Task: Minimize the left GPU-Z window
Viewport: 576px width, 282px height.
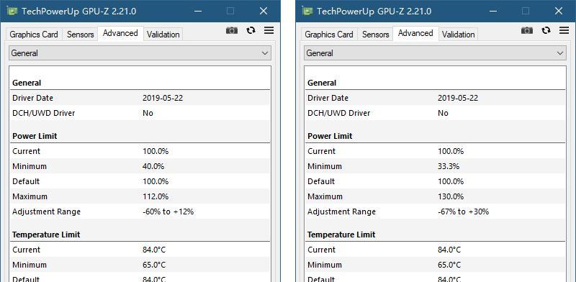Action: pos(198,11)
